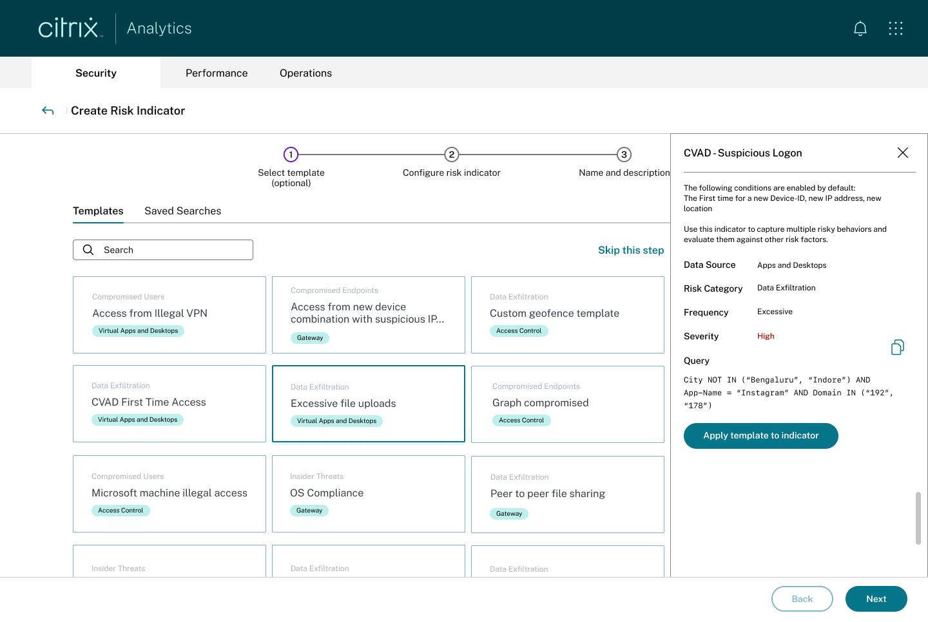Focus the template Search field
Screen dimensions: 928x622
click(163, 250)
